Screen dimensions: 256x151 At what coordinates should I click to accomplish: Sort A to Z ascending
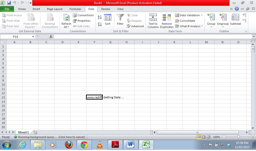(x=100, y=17)
